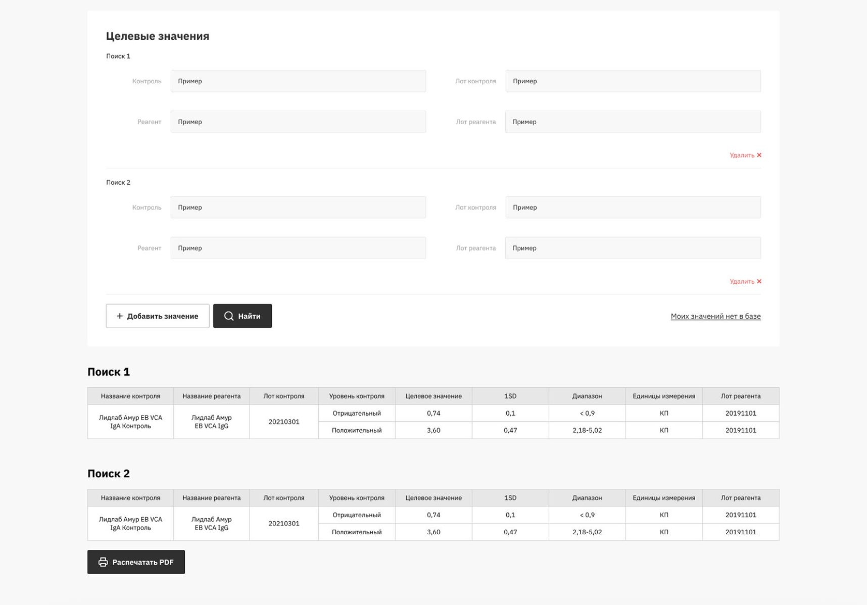Remove Поиск 2 via Удалить text

[742, 281]
